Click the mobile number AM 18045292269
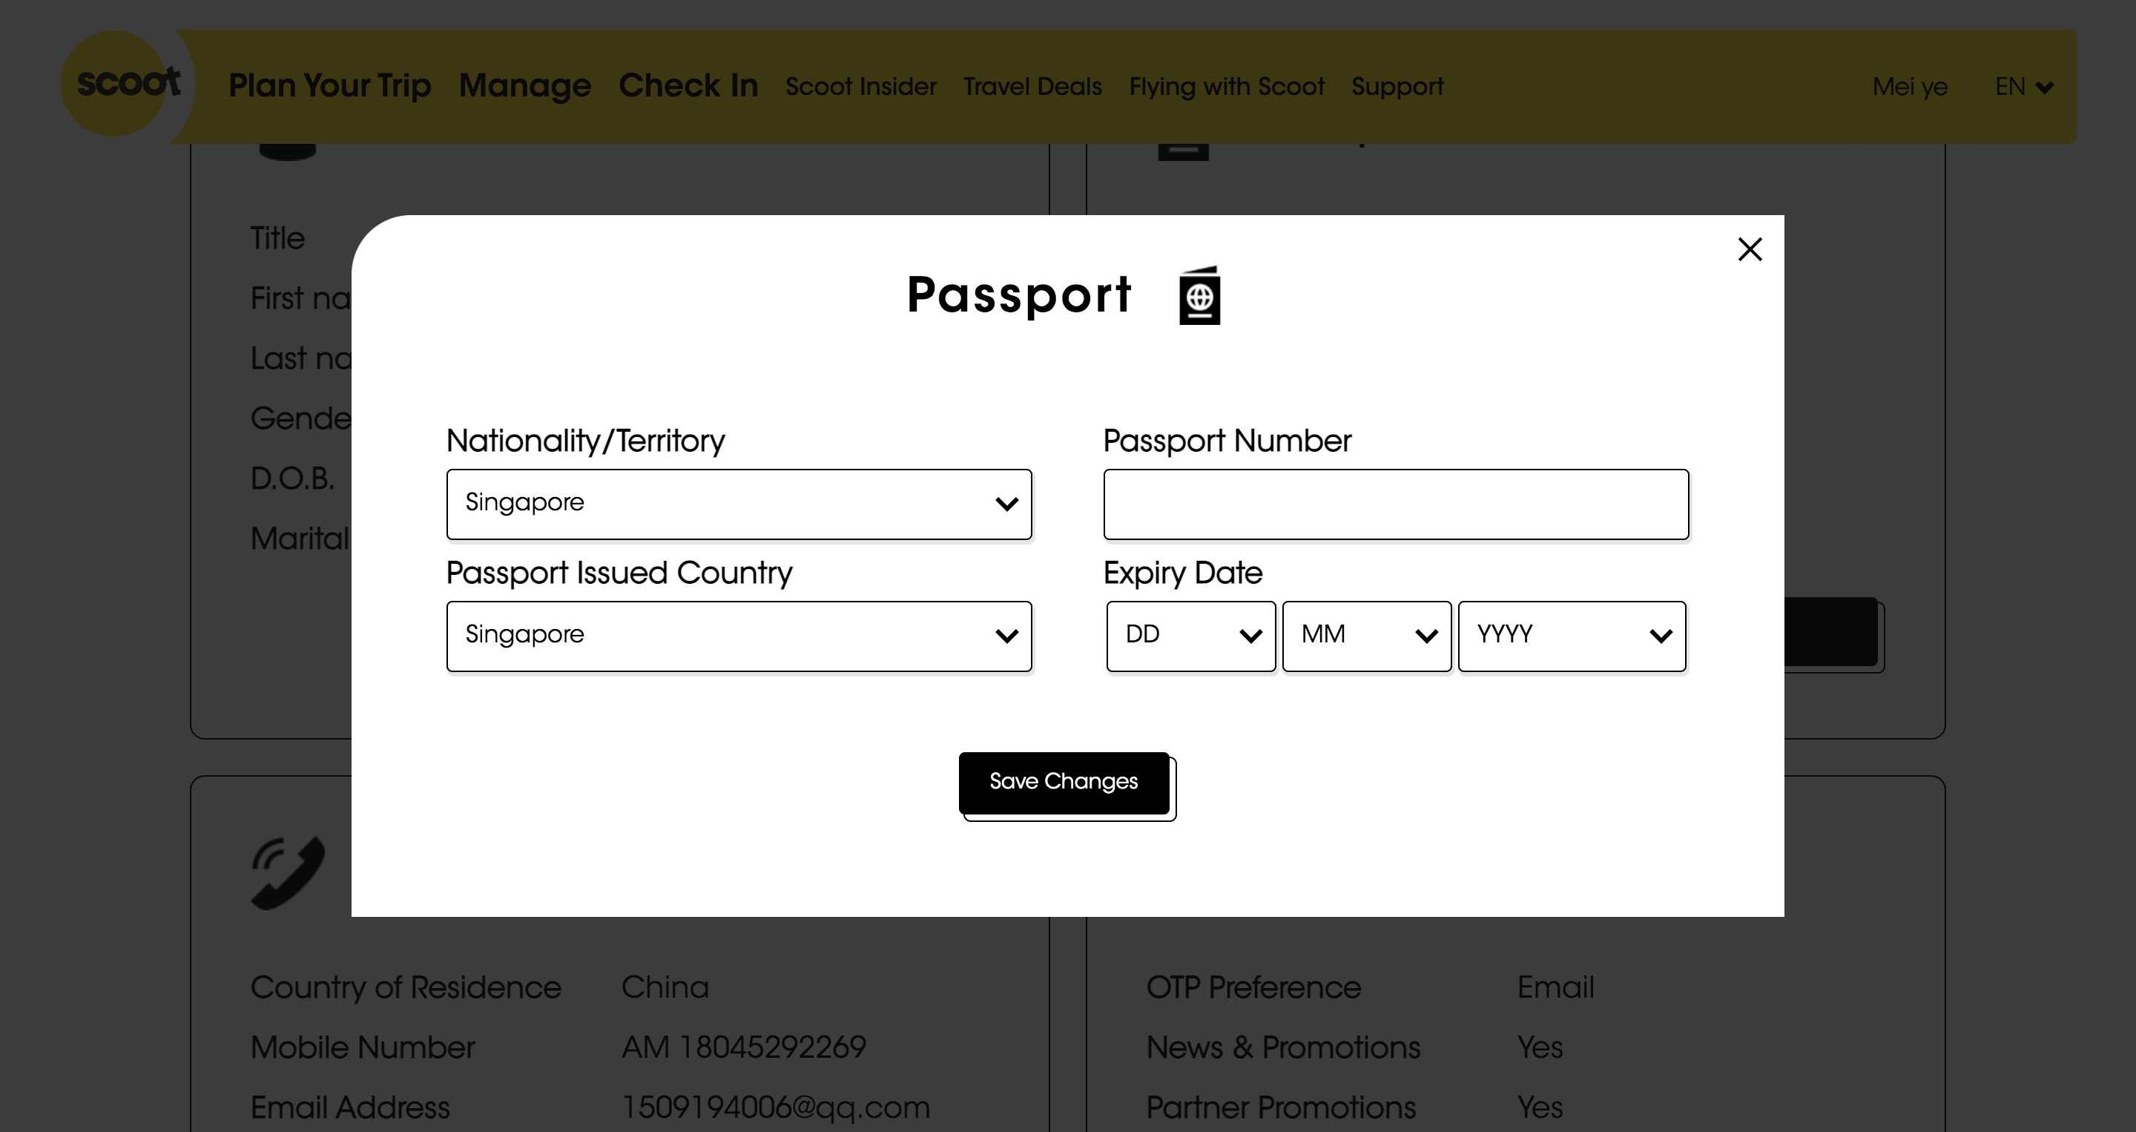2136x1132 pixels. pos(744,1047)
